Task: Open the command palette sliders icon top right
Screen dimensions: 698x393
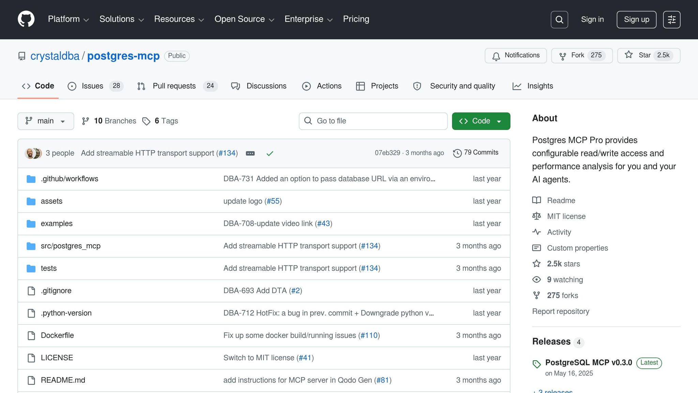Action: [671, 19]
